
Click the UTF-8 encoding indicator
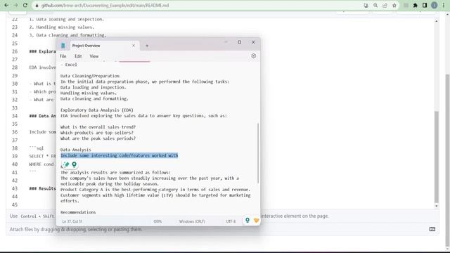[x=231, y=221]
